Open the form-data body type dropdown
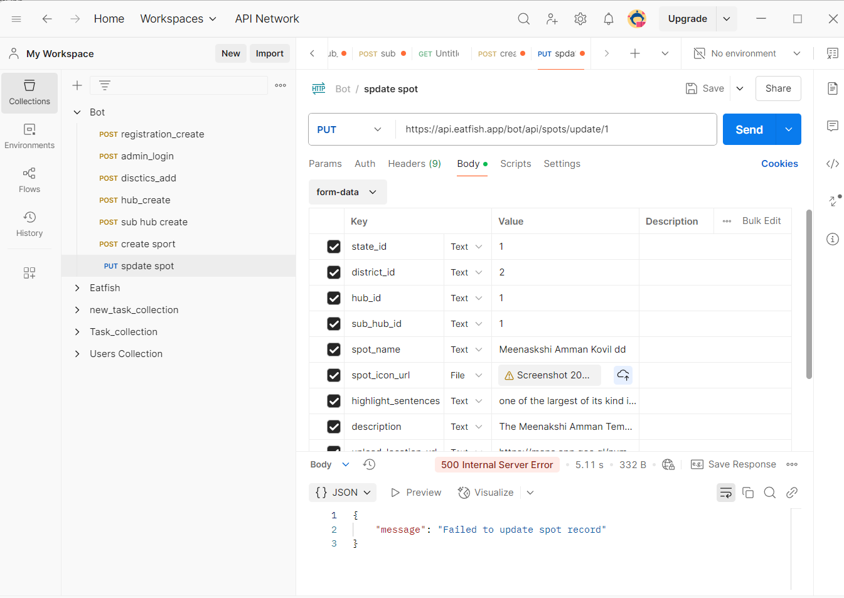Image resolution: width=844 pixels, height=598 pixels. click(x=347, y=192)
